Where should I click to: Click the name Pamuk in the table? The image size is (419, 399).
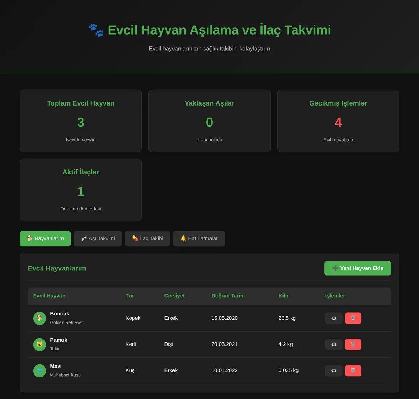tap(59, 340)
